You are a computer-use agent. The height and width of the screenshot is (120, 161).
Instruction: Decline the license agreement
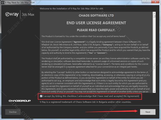click(x=13, y=112)
